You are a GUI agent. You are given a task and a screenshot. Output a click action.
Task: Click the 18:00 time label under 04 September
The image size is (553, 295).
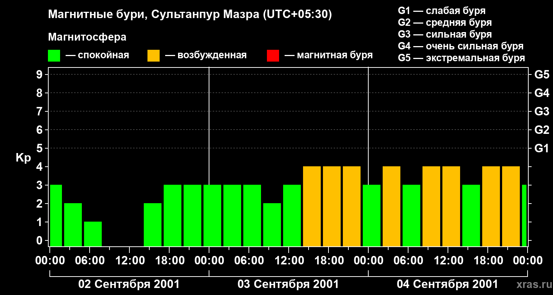coord(488,261)
